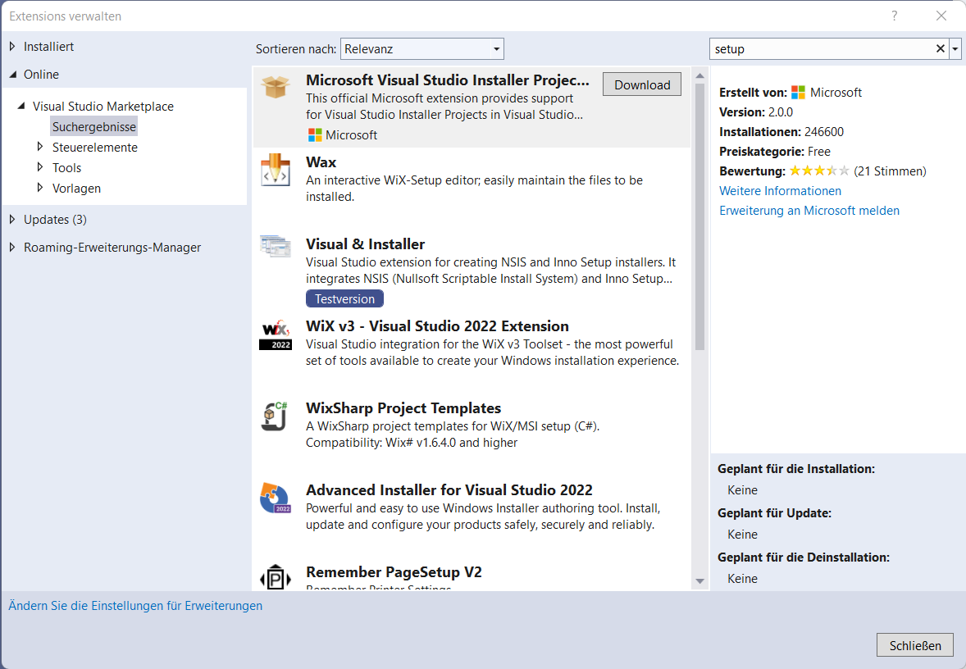
Task: Click into the setup search field
Action: [822, 48]
